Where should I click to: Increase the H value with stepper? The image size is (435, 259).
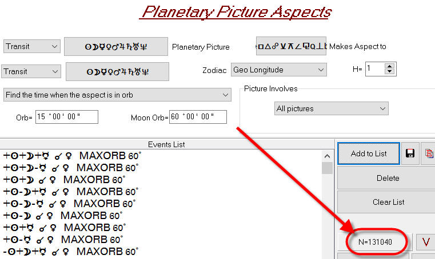(390, 66)
